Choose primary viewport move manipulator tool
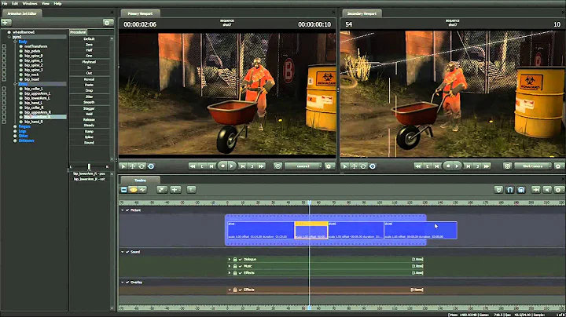This screenshot has width=566, height=317. click(133, 166)
